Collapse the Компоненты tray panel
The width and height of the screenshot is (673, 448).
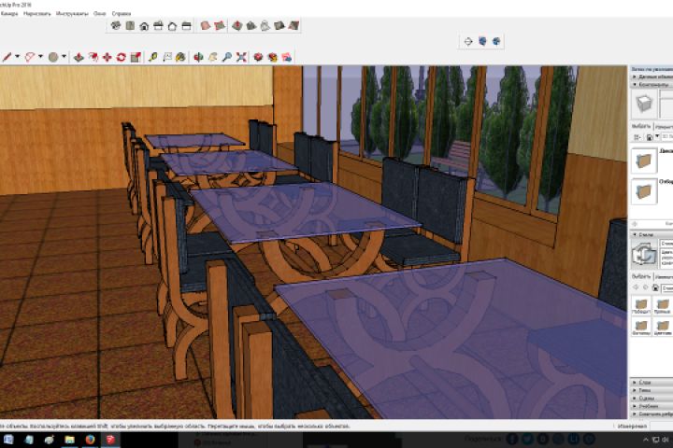pyautogui.click(x=652, y=84)
